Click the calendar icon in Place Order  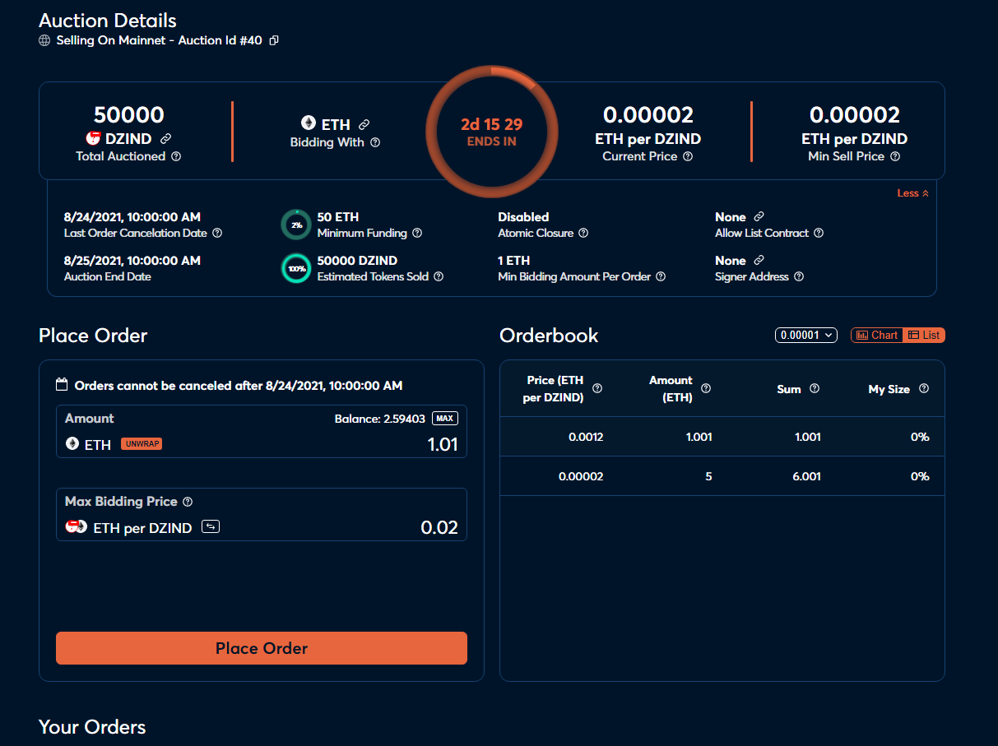tap(62, 384)
